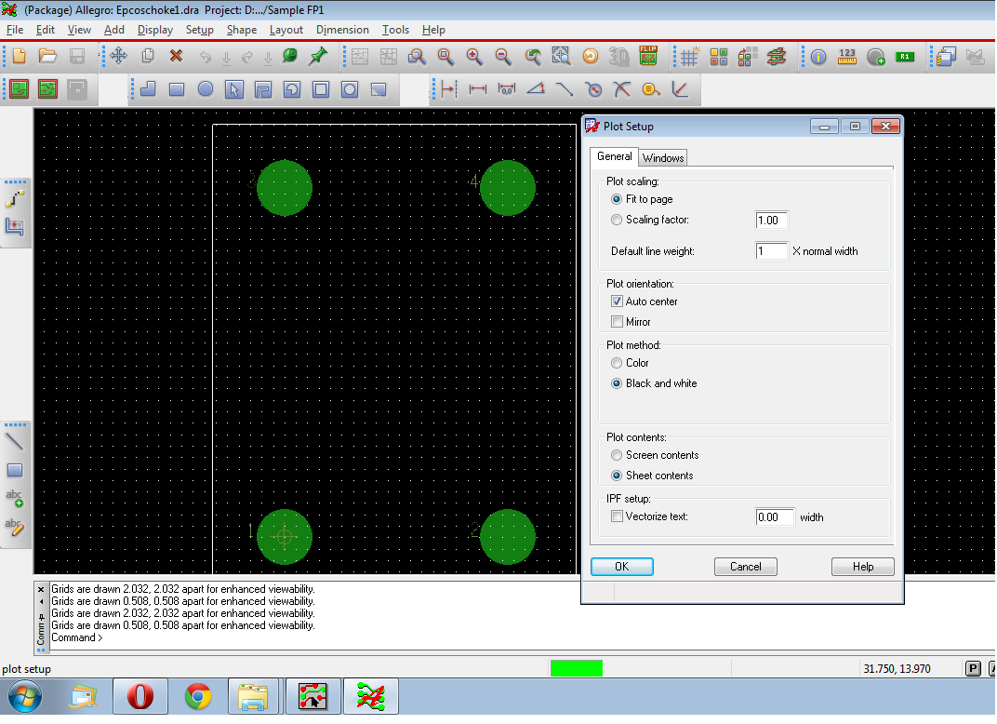Click the green status indicator in status bar
Image resolution: width=997 pixels, height=724 pixels.
(577, 668)
